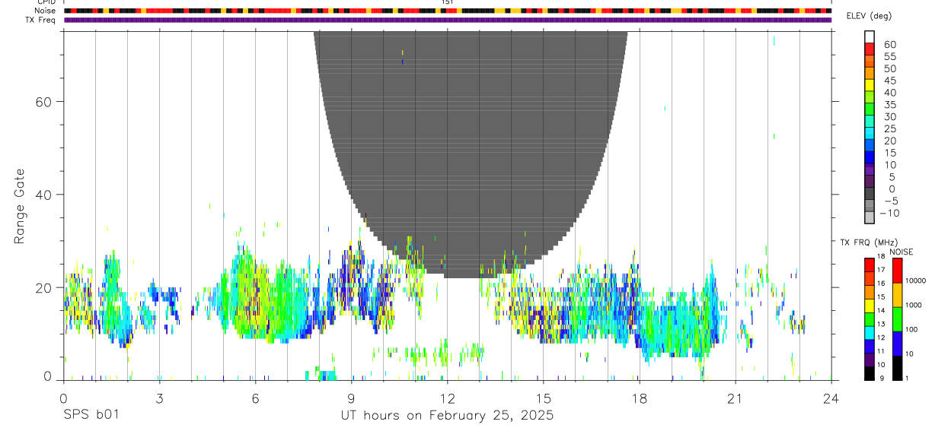Select the cyan swatch in the TX FRQ bar
Screen dimensions: 935x431
pyautogui.click(x=870, y=333)
